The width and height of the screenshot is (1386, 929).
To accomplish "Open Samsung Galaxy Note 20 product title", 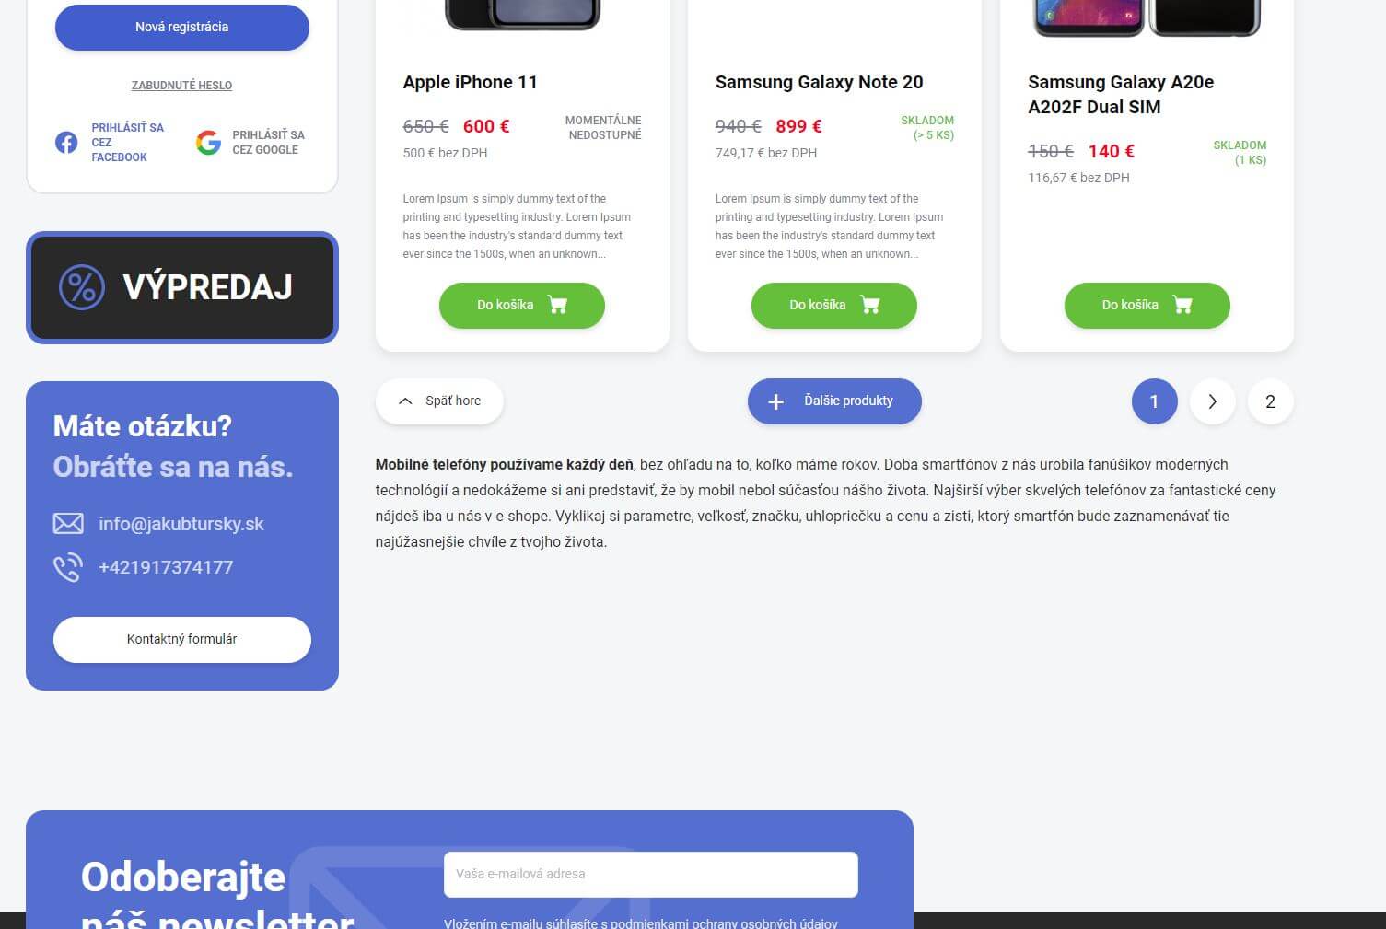I will coord(819,82).
